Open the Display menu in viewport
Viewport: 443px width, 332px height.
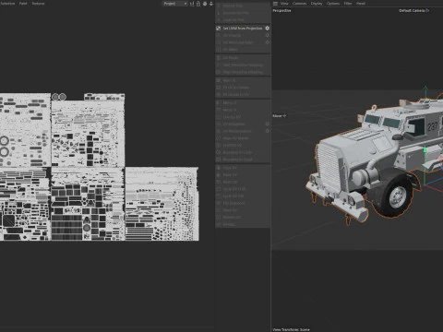[317, 4]
